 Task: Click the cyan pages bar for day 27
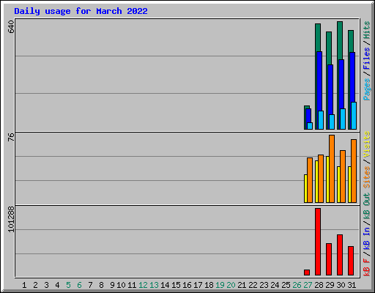[310, 126]
